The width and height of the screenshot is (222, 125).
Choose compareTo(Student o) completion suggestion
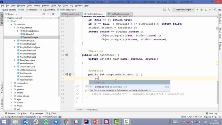pos(129,86)
